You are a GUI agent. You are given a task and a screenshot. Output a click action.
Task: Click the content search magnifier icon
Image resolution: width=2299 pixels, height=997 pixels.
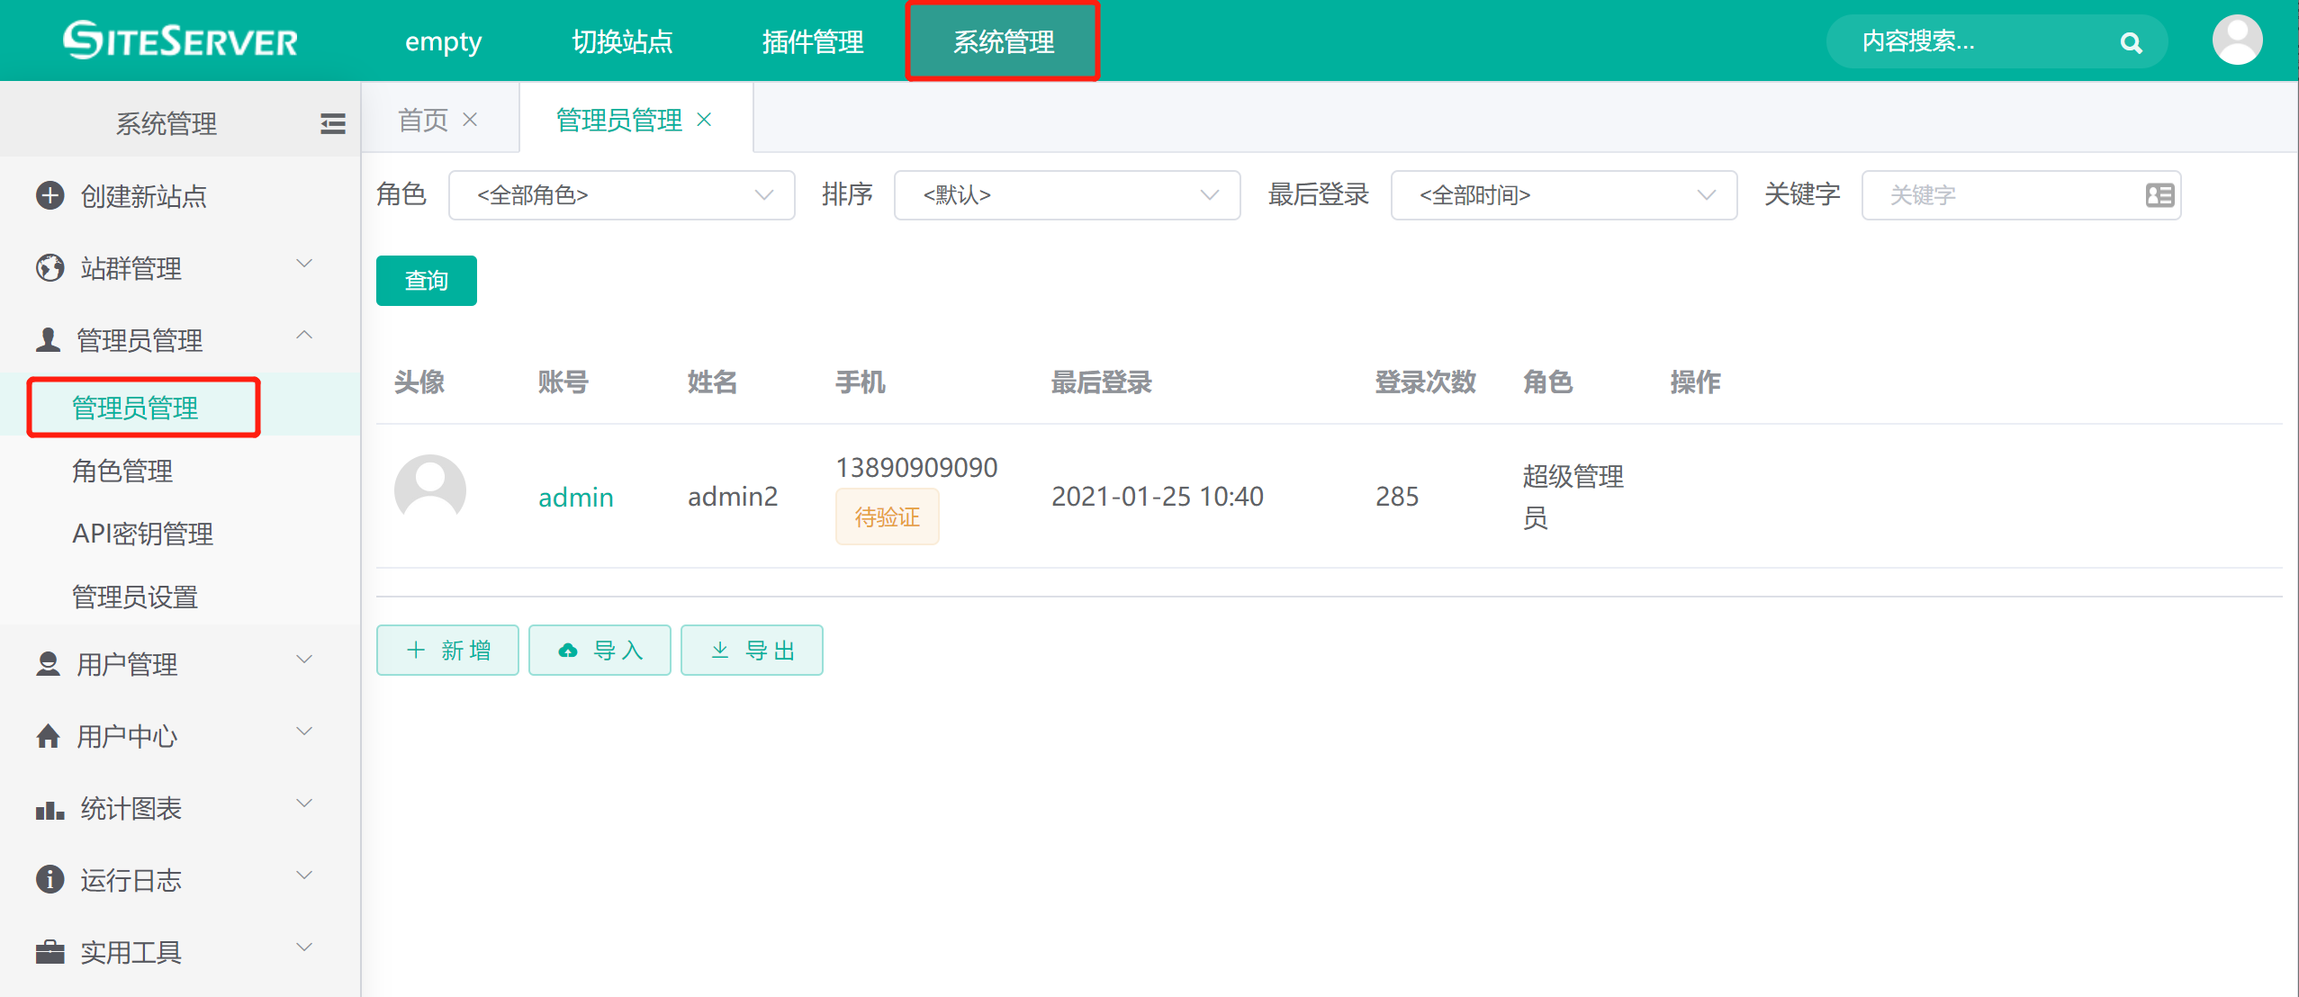point(2131,40)
